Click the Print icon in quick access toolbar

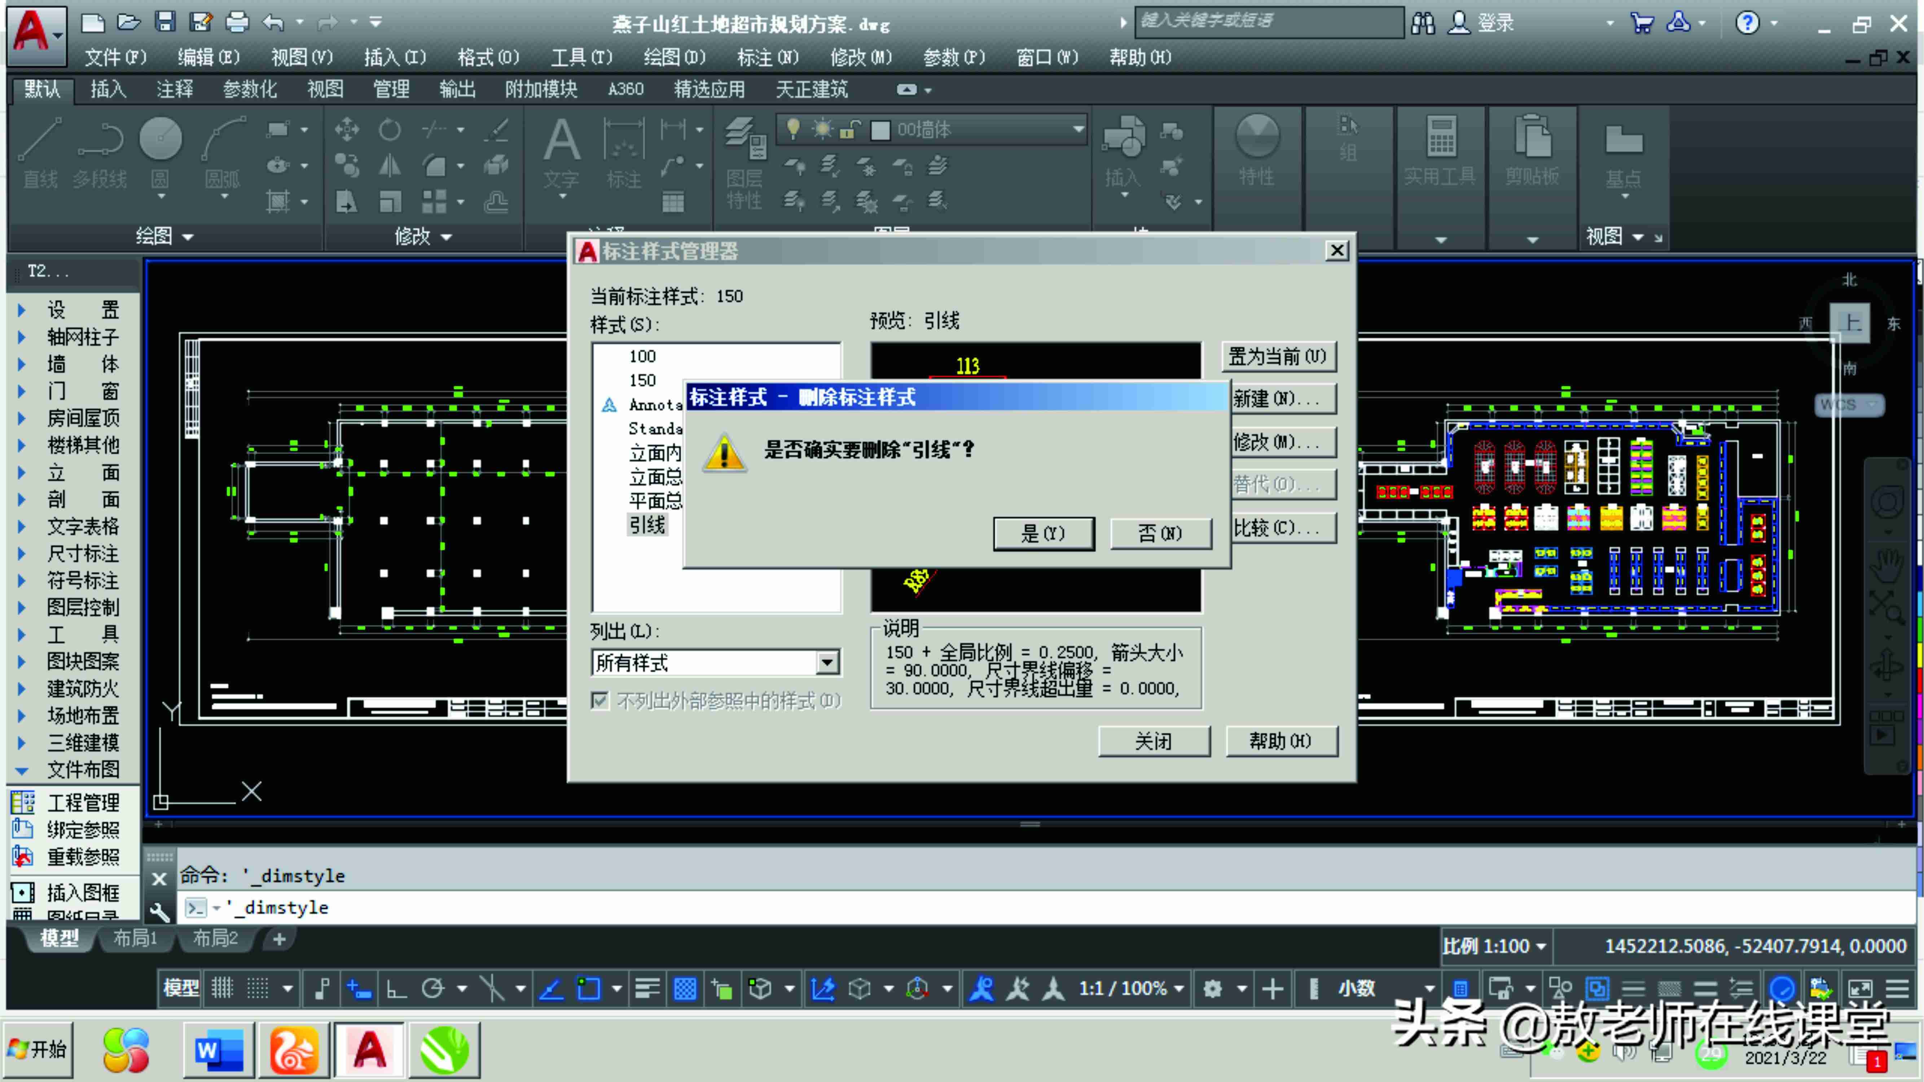click(x=237, y=22)
